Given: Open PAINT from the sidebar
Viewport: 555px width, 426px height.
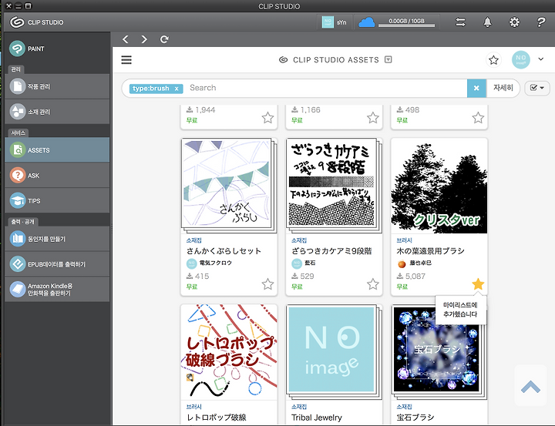Looking at the screenshot, I should [x=57, y=49].
